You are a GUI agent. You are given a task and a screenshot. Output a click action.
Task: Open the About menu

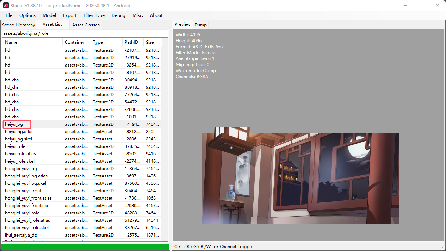[x=156, y=15]
